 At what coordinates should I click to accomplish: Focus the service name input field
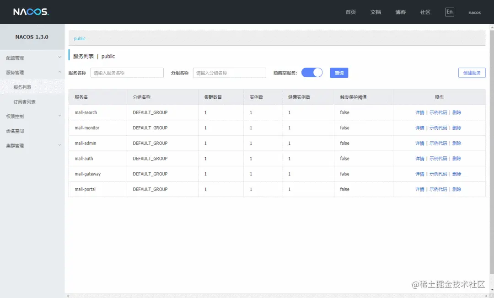pos(127,73)
